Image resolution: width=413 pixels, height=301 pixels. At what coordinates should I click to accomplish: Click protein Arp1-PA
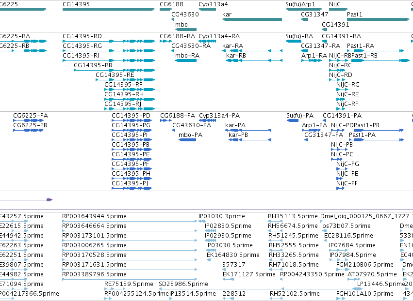point(312,130)
